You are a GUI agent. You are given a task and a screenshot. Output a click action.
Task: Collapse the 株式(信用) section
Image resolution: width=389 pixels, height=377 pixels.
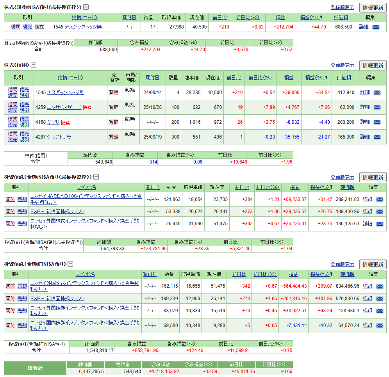pos(33,65)
